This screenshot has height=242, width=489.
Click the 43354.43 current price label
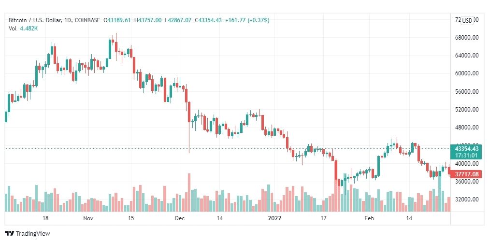point(467,149)
